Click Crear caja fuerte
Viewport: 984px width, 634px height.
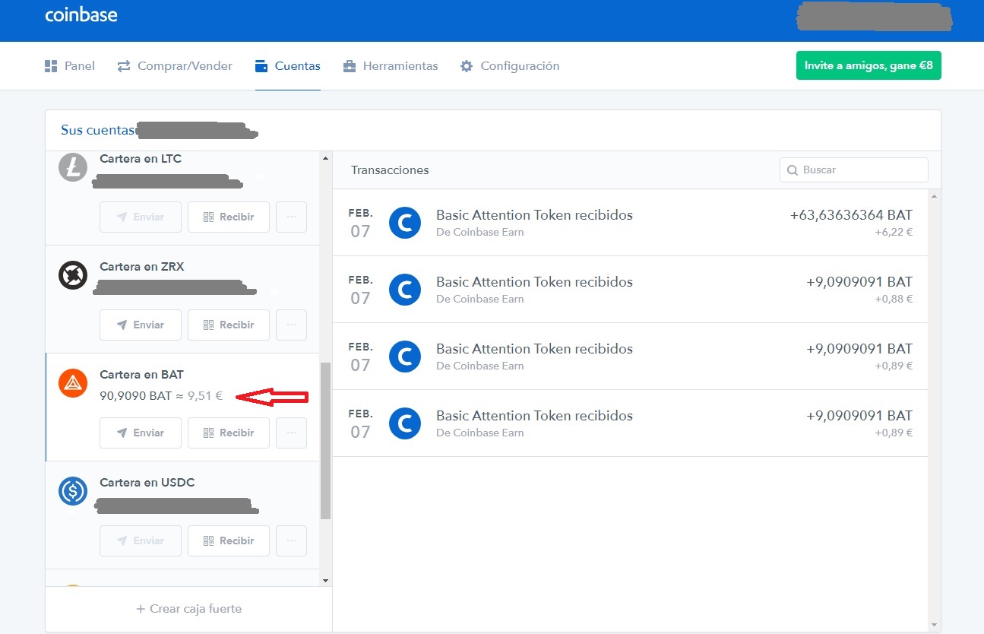pyautogui.click(x=189, y=609)
